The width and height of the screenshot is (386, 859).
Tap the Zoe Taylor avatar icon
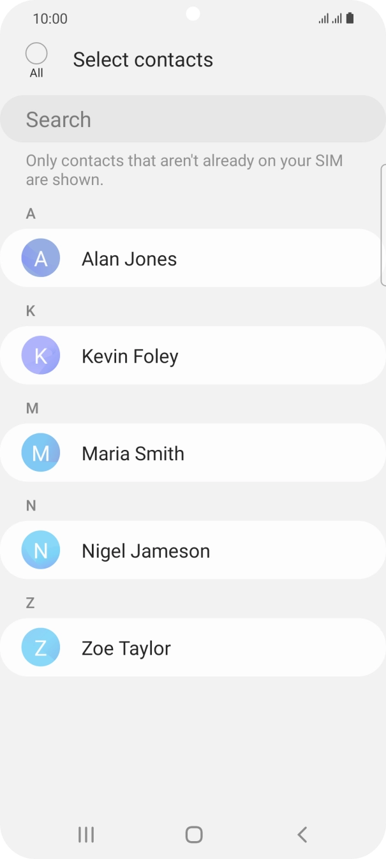point(41,647)
